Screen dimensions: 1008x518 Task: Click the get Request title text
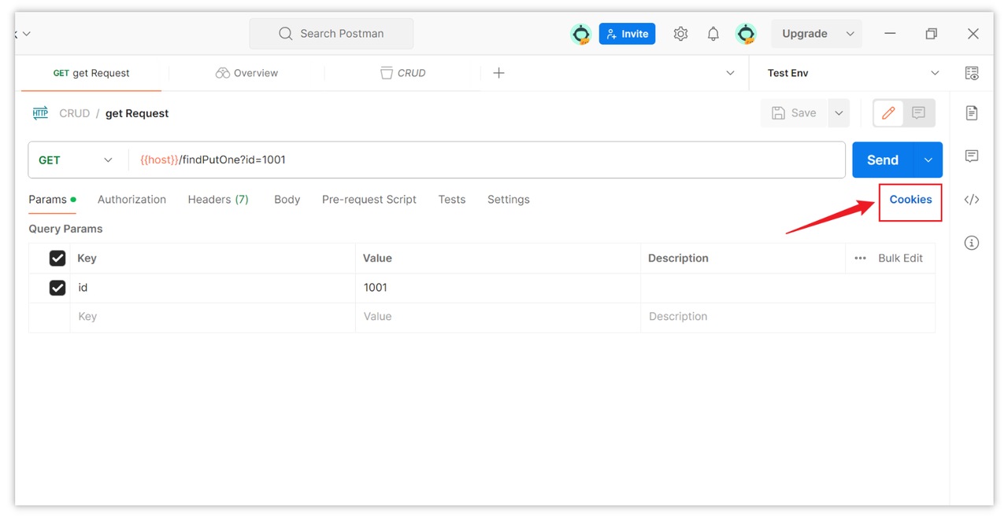[x=137, y=113]
